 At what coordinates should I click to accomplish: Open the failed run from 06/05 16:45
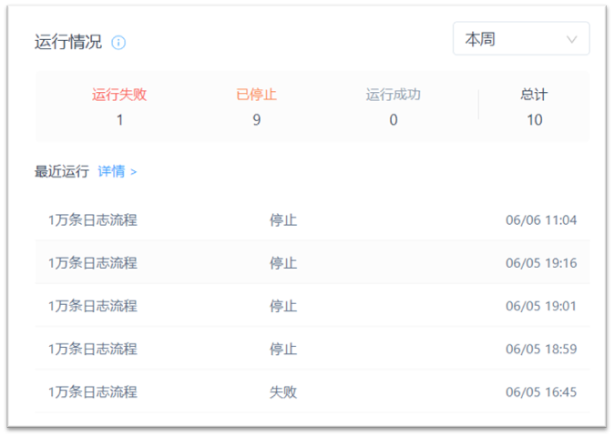(93, 392)
